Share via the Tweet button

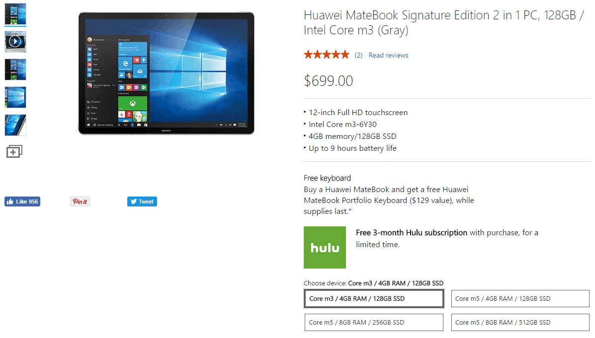tap(142, 202)
